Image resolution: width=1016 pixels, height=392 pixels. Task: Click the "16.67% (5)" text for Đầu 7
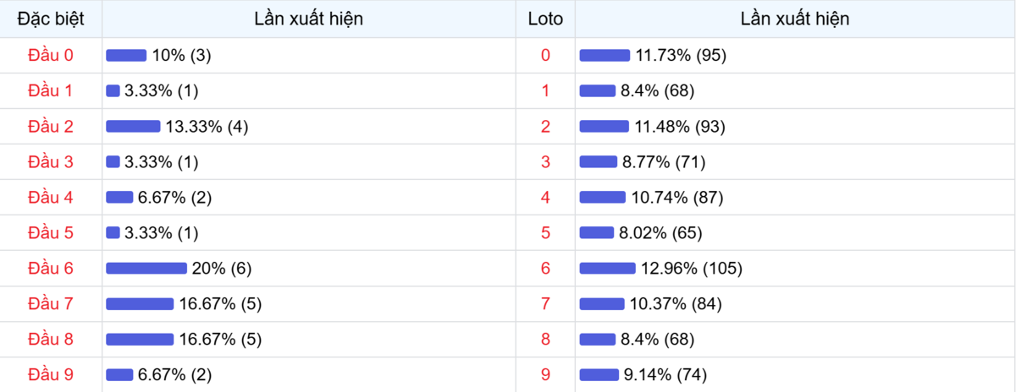tap(220, 303)
